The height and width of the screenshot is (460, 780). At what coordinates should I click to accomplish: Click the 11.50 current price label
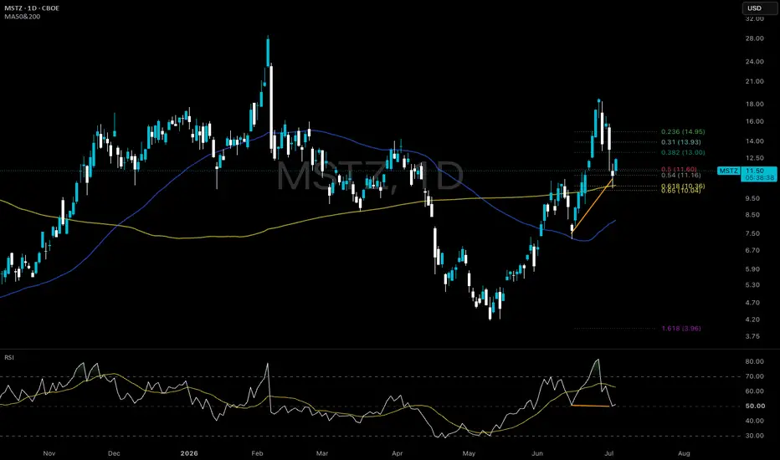click(755, 171)
